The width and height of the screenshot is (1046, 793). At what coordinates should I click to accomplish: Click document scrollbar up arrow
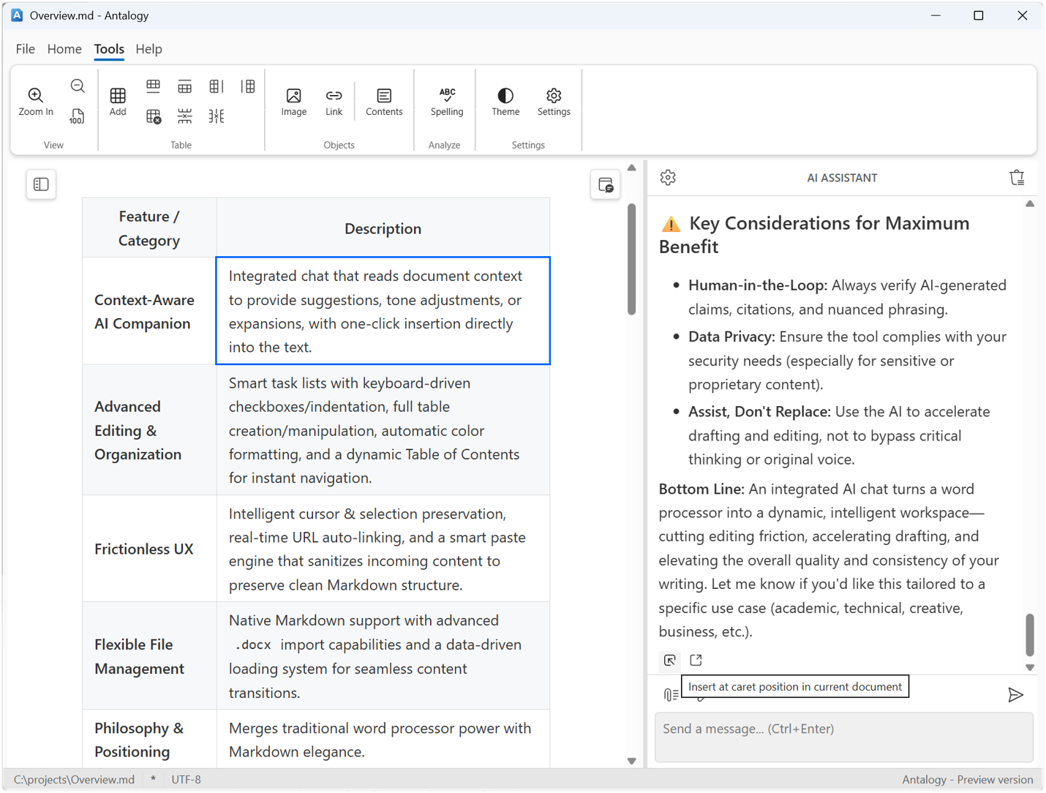632,168
